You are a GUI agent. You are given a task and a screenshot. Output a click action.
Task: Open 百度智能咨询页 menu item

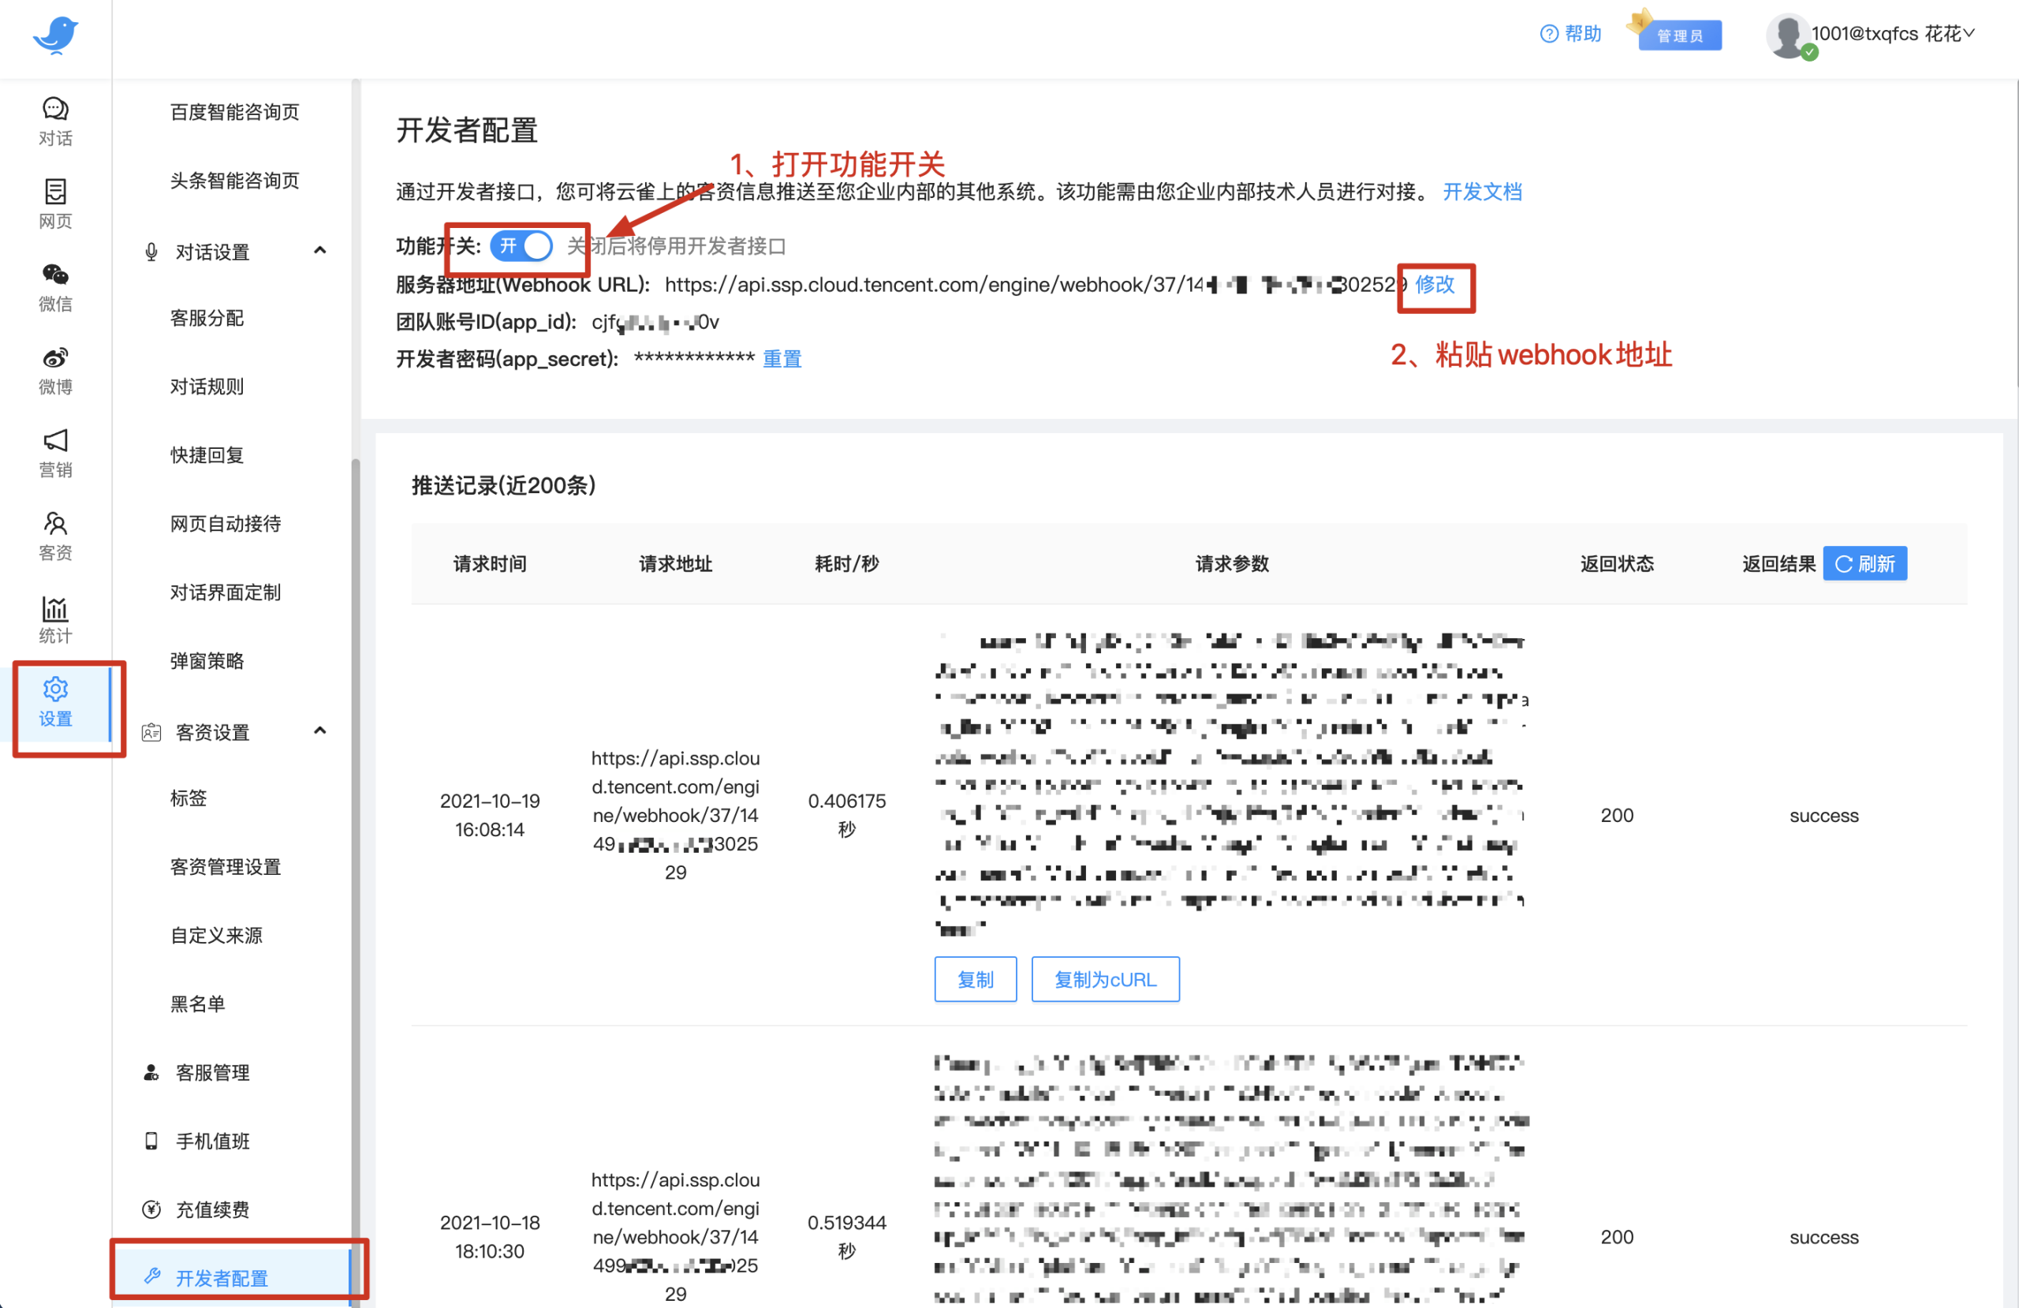235,112
